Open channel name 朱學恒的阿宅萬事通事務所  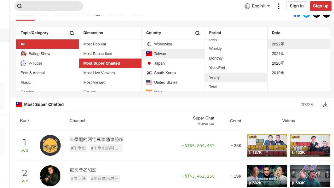coord(96,139)
